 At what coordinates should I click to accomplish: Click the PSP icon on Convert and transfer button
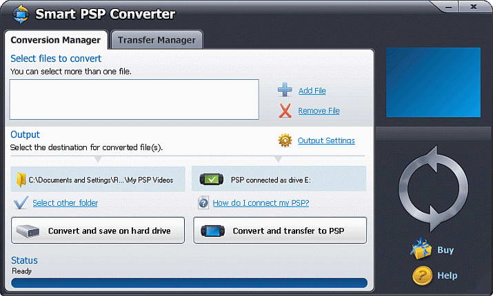point(213,231)
